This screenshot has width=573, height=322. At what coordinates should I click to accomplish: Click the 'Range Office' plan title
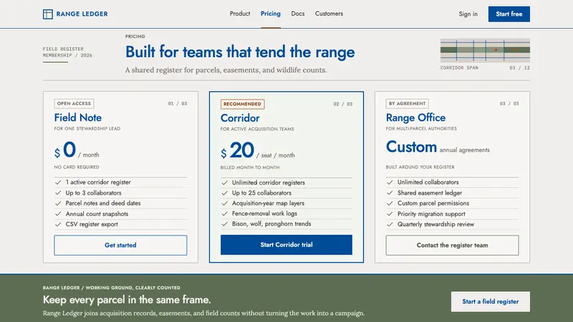[416, 117]
